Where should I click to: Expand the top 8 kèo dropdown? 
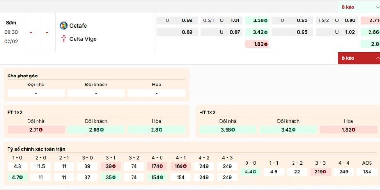click(358, 7)
